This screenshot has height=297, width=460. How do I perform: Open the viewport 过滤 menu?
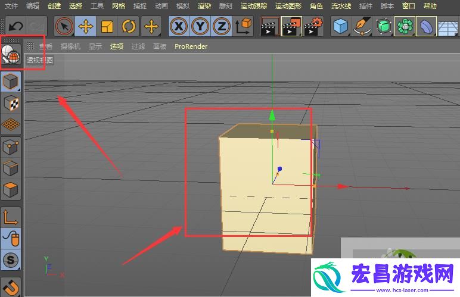pos(138,46)
